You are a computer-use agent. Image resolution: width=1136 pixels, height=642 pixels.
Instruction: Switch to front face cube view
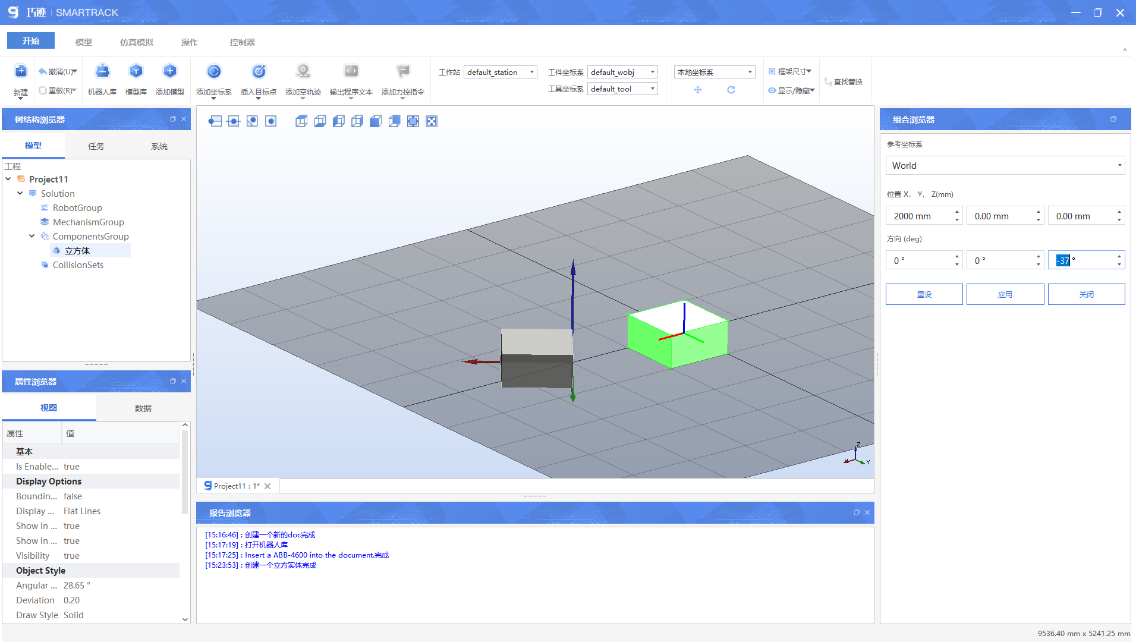[x=376, y=121]
